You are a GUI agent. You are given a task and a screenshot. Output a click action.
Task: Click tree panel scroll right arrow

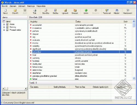coord(26,89)
